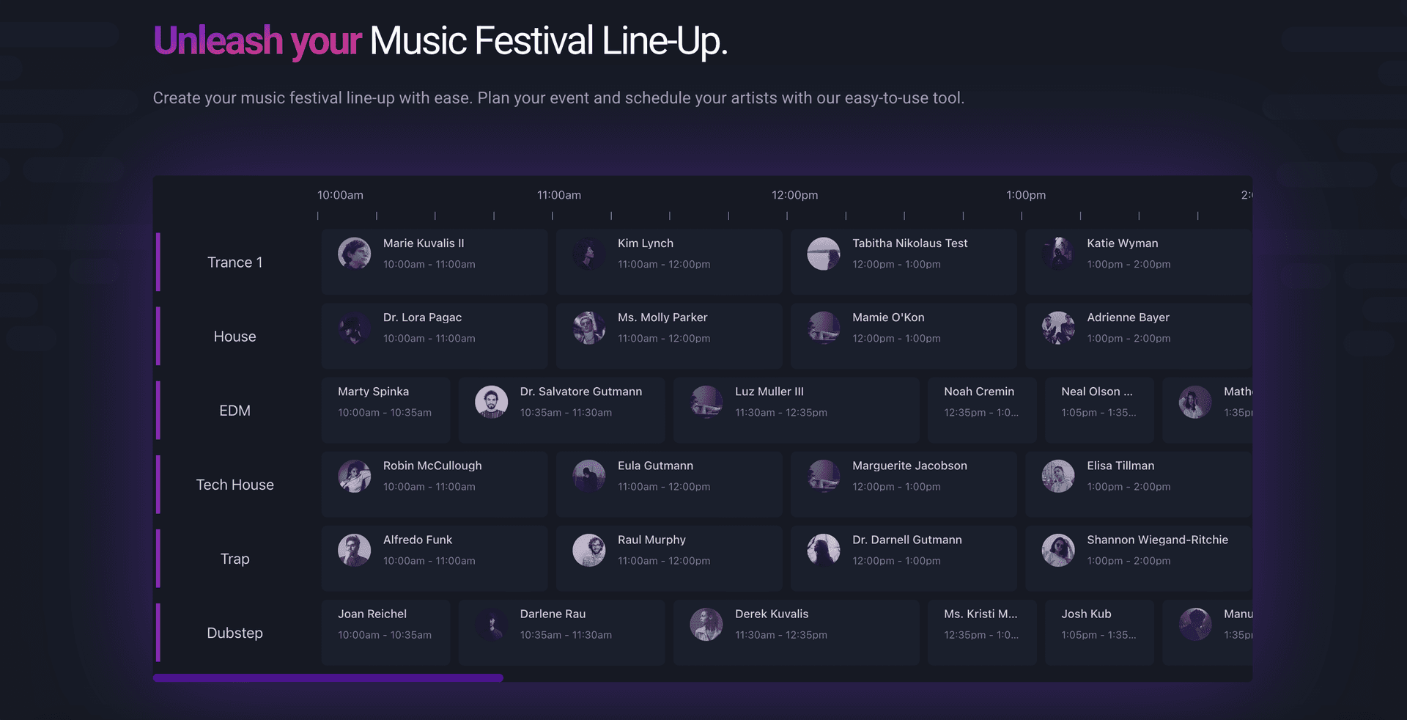Click Tabitha Nikolaus Test's avatar
The width and height of the screenshot is (1407, 720).
(x=823, y=253)
